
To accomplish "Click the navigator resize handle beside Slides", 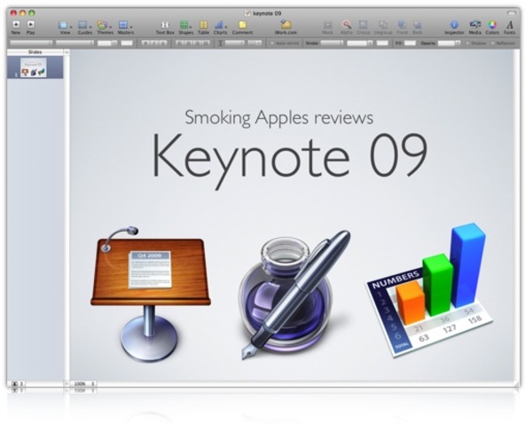I will tap(67, 52).
